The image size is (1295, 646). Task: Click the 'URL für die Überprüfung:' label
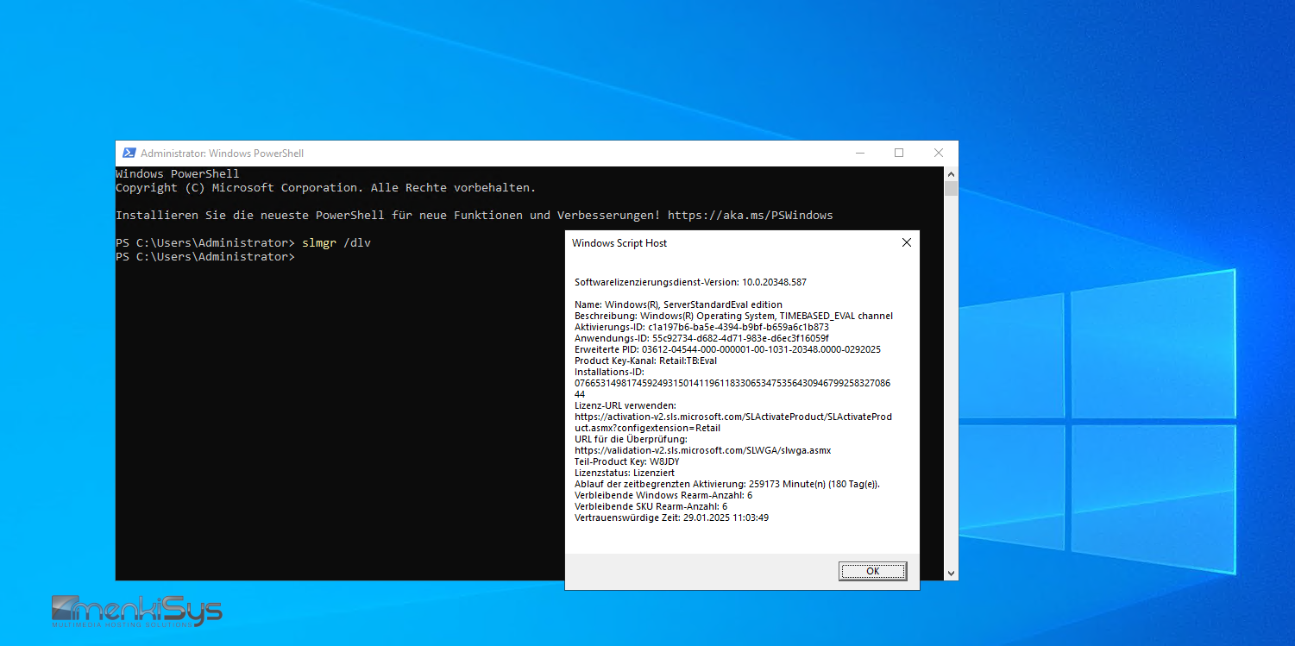click(631, 439)
